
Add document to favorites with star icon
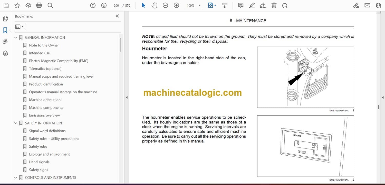coord(17,5)
